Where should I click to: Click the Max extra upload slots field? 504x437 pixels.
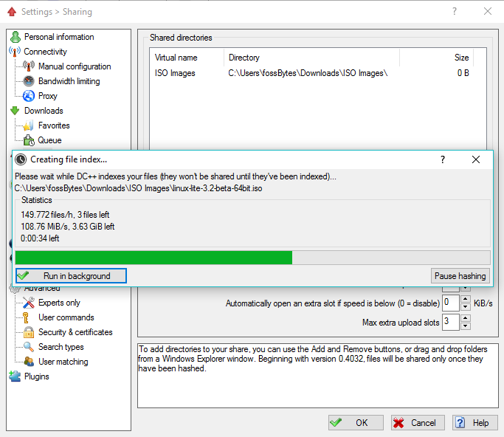click(451, 322)
